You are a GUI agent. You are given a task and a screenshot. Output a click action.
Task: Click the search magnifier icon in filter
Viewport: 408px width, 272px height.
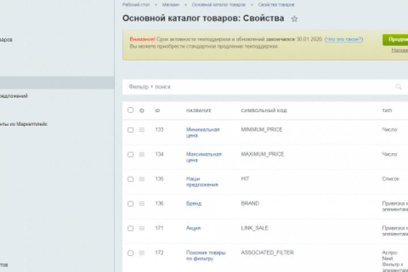point(399,87)
